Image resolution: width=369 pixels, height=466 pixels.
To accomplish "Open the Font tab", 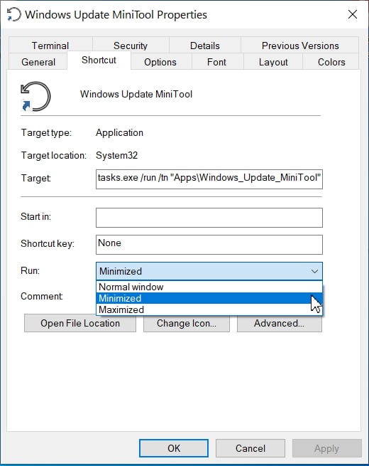I will coord(216,62).
